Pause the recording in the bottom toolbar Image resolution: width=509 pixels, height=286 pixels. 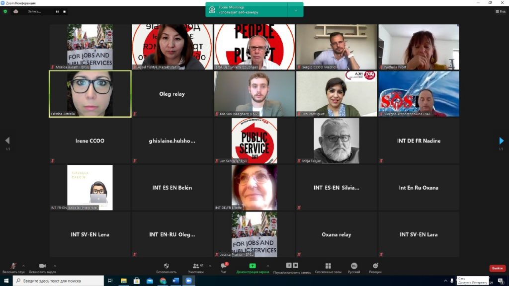[289, 266]
